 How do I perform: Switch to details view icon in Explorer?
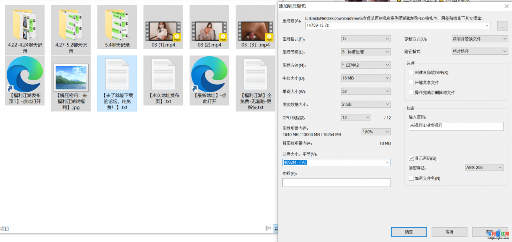click(268, 228)
